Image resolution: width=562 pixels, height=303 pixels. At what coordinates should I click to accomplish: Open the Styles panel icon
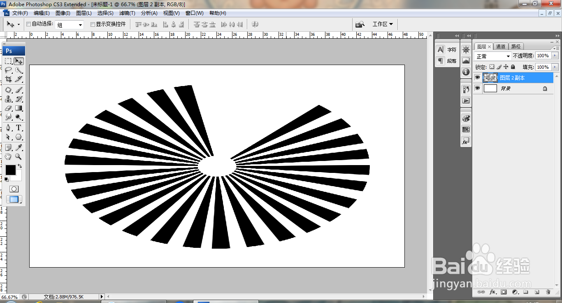[x=466, y=141]
